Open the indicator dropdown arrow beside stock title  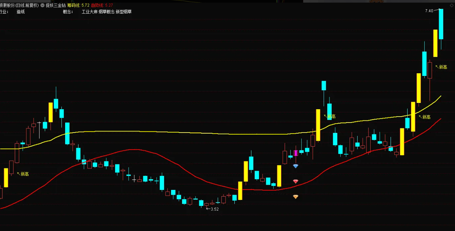coord(42,6)
